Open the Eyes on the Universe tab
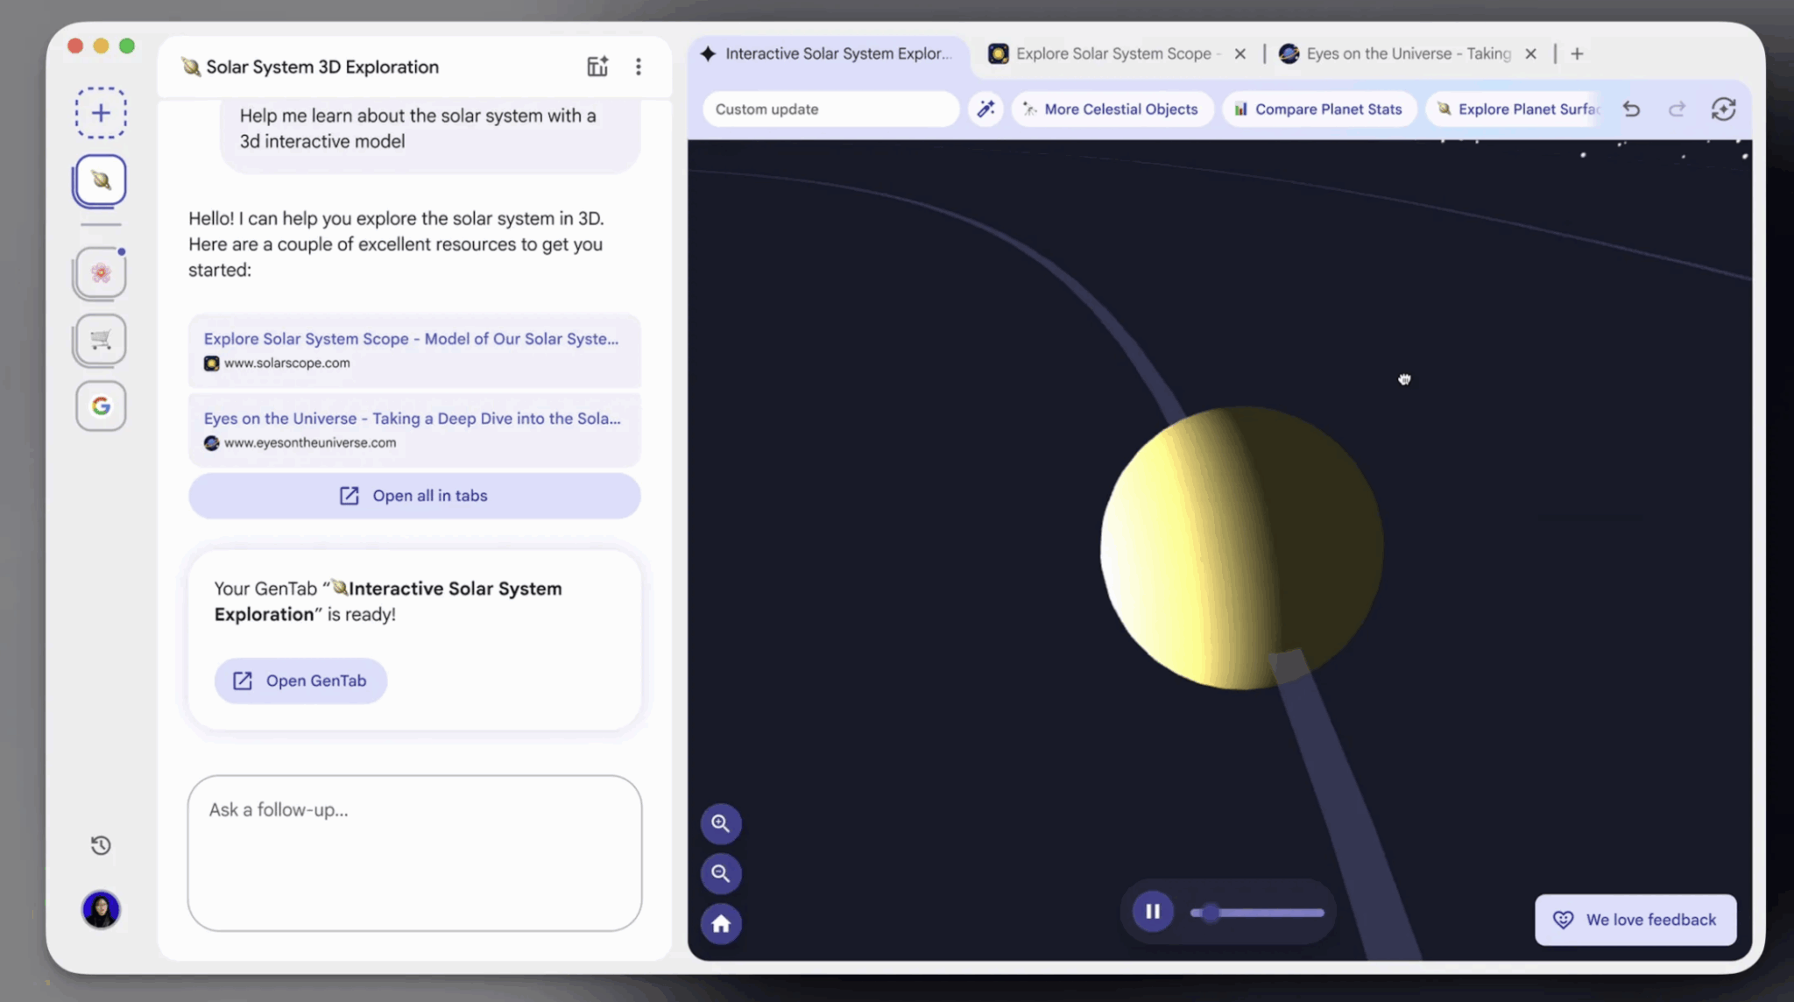The width and height of the screenshot is (1794, 1002). [1402, 53]
